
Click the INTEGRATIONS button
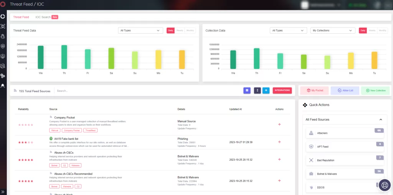(282, 90)
